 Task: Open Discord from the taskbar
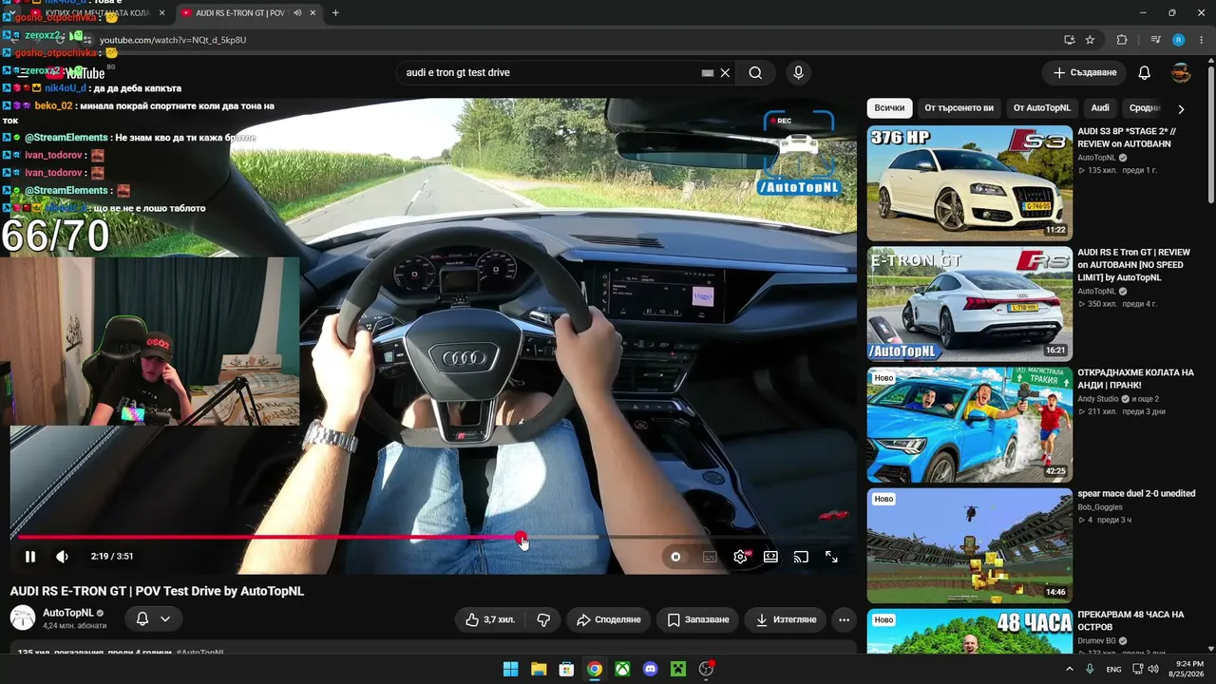650,669
